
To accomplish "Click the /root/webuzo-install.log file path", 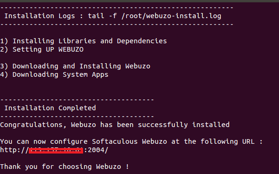I will (171, 16).
